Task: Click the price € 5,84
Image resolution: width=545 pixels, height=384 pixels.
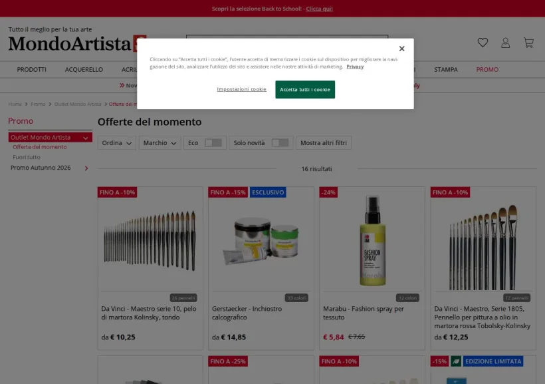Action: (334, 337)
